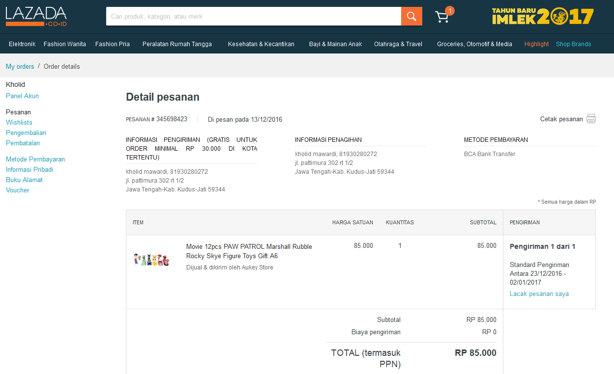Click the KUANTITAS column header
The image size is (614, 374).
(x=400, y=222)
